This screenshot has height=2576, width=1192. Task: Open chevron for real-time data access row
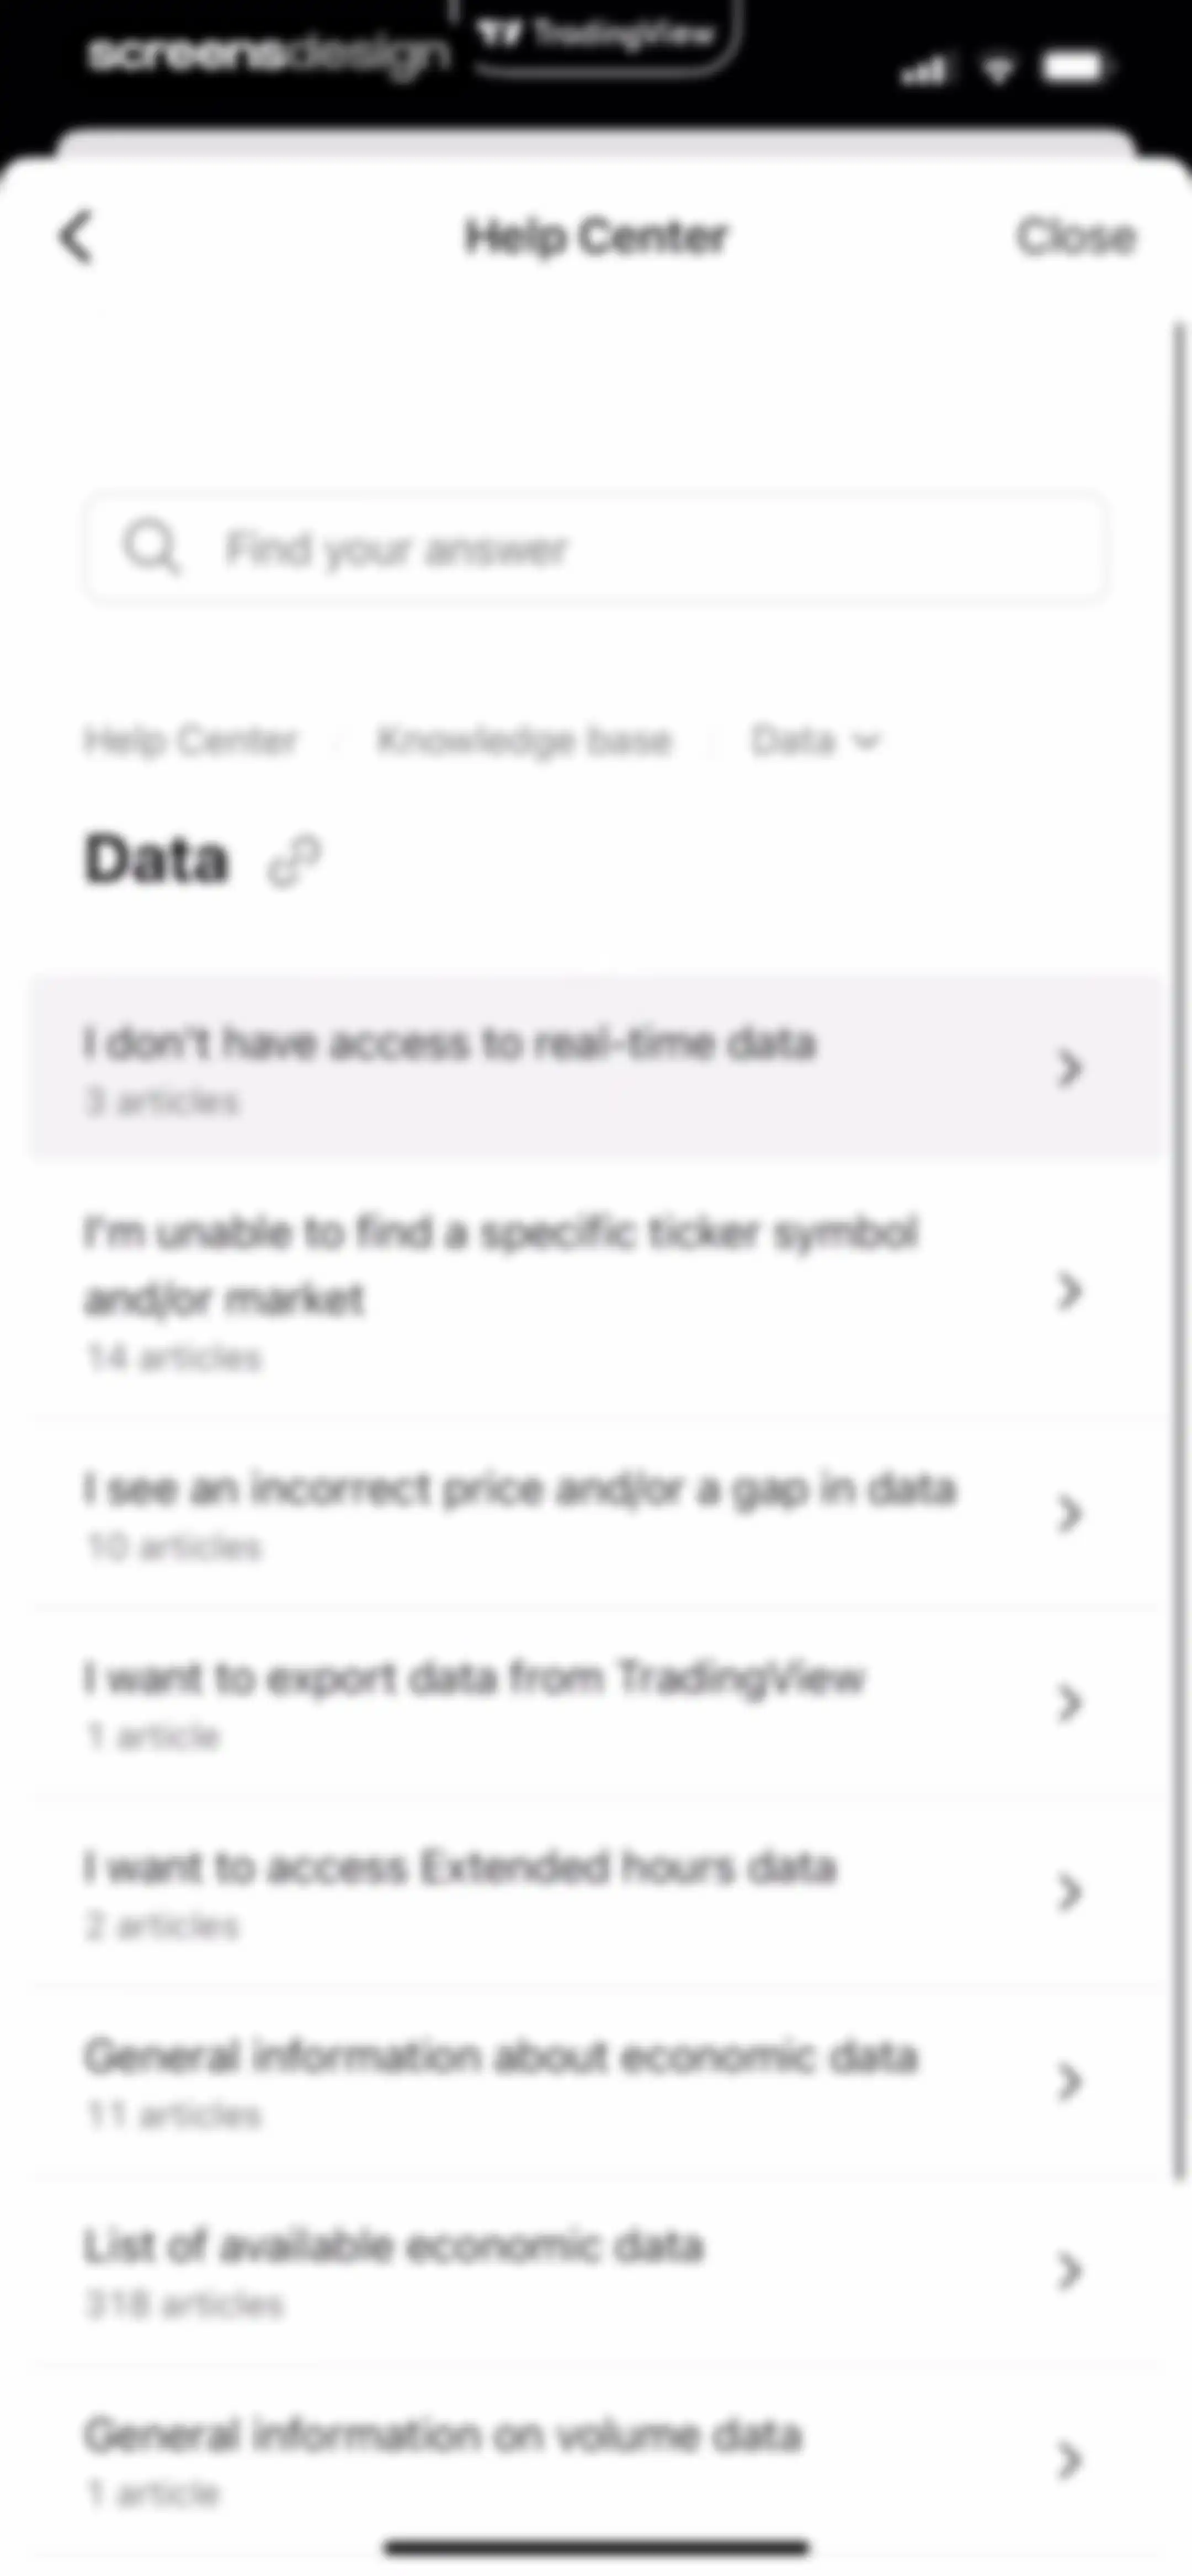coord(1069,1068)
